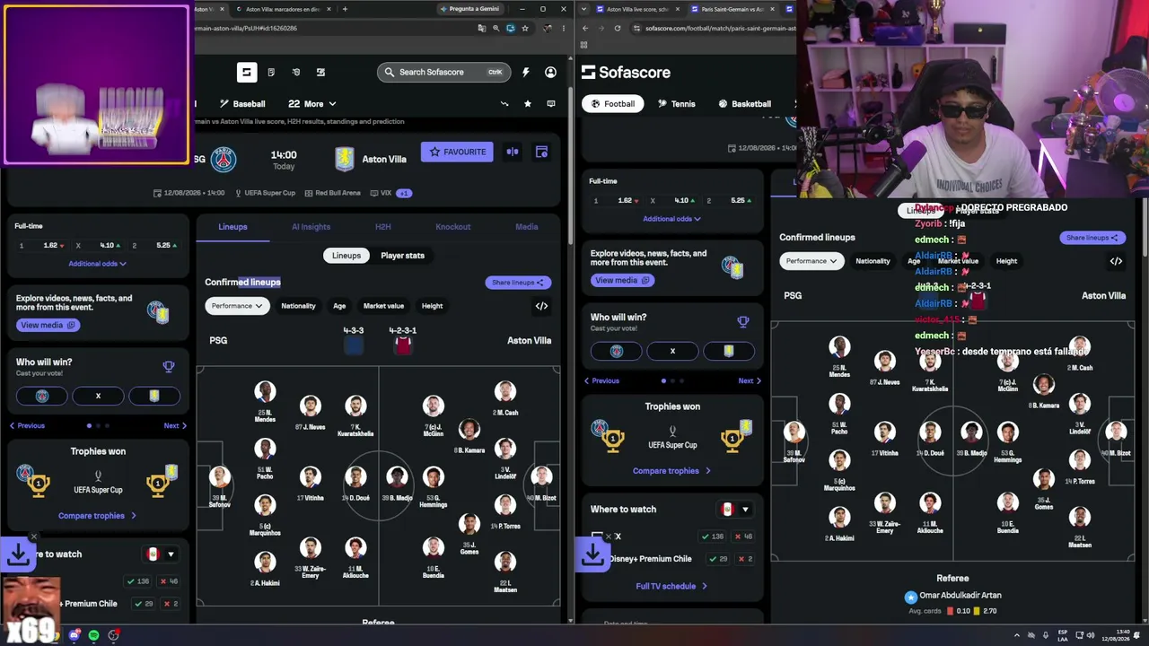Open the Media tab in left window
Image resolution: width=1149 pixels, height=646 pixels.
(527, 227)
